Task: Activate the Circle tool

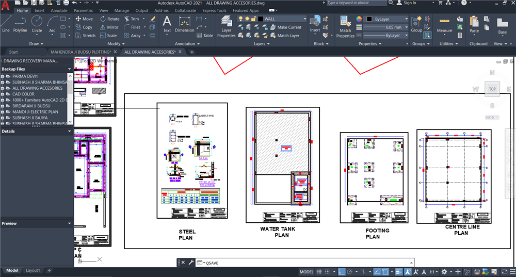Action: click(x=37, y=23)
